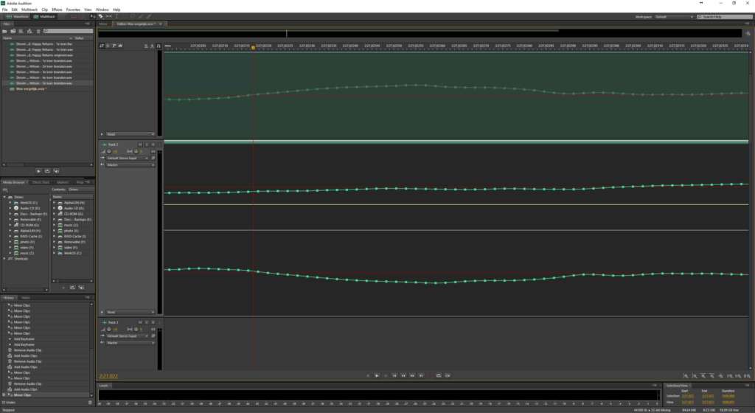755x413 pixels.
Task: Open the Master output dropdown on Track 2
Action: pyautogui.click(x=130, y=164)
